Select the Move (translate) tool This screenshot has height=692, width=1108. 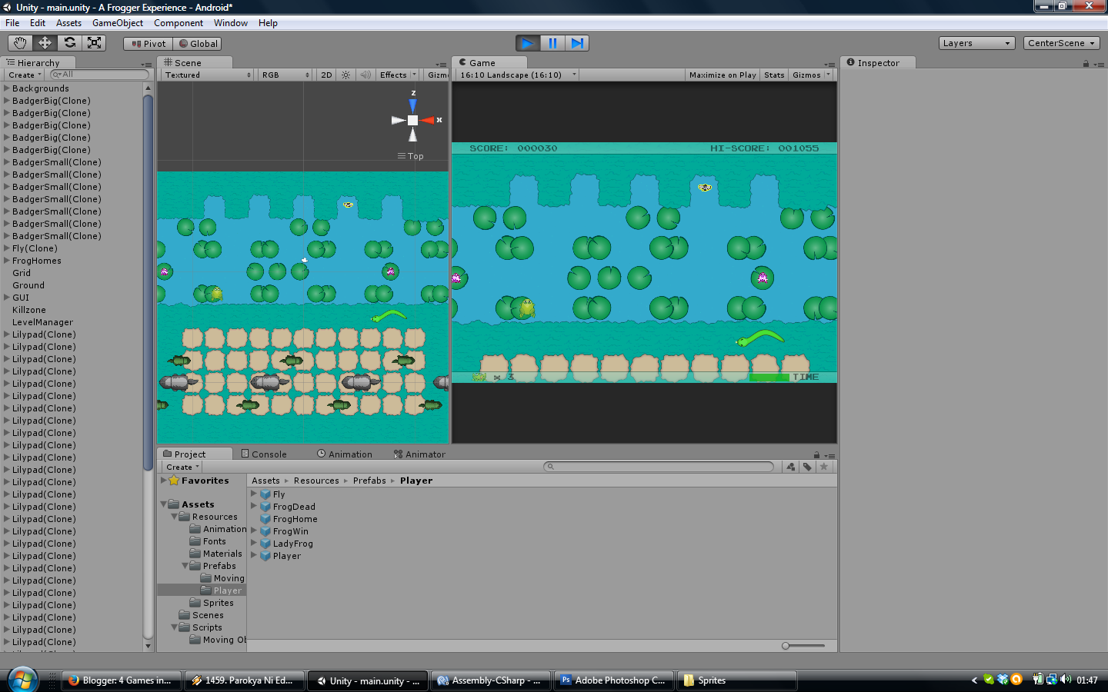[45, 43]
